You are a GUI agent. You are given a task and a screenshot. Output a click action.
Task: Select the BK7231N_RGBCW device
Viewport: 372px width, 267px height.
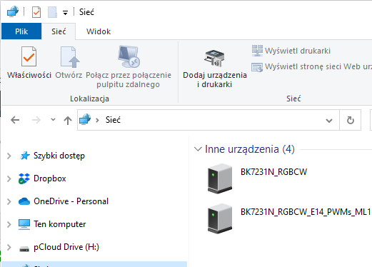pyautogui.click(x=257, y=178)
